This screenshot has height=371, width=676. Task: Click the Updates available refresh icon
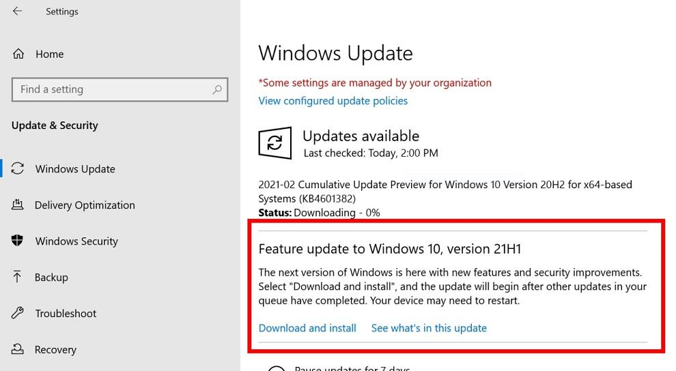pos(275,143)
